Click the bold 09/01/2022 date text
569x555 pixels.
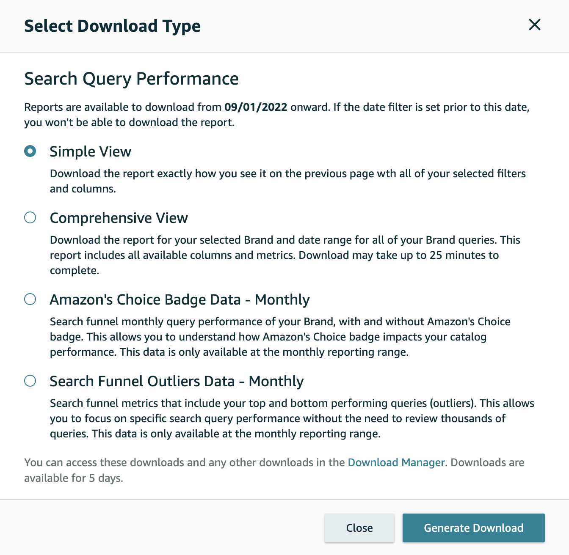[256, 107]
